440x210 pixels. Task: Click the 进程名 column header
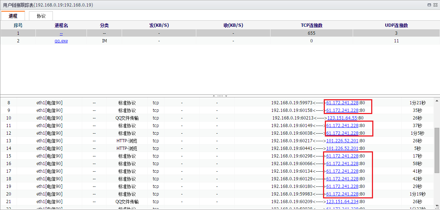point(61,26)
